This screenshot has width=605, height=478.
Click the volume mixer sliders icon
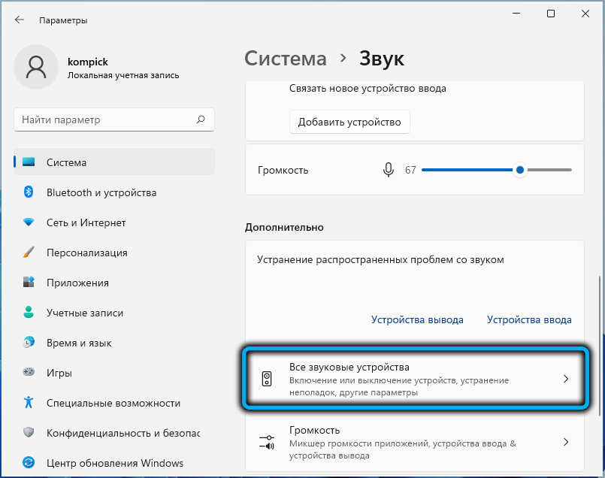(267, 442)
